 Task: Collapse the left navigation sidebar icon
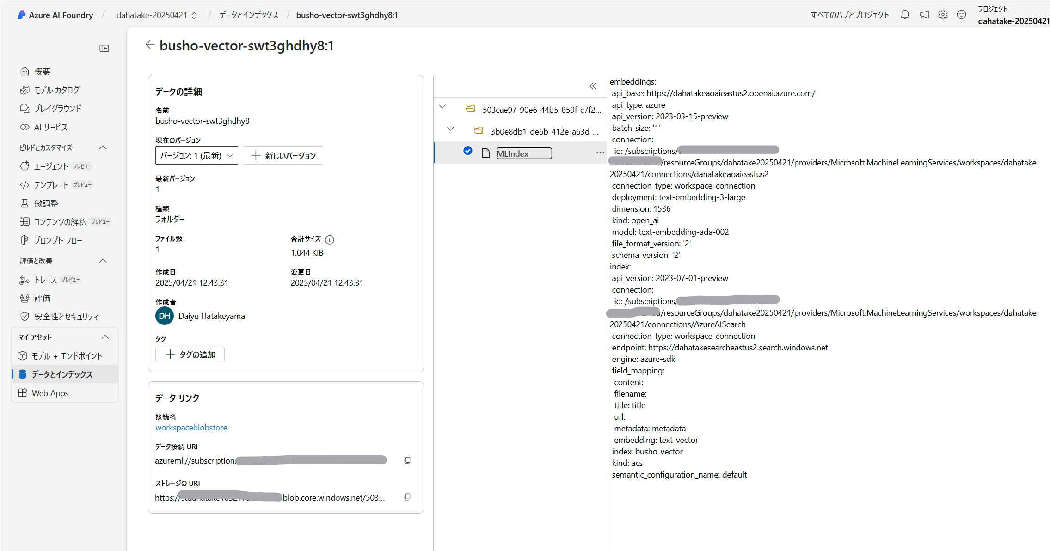[x=104, y=49]
